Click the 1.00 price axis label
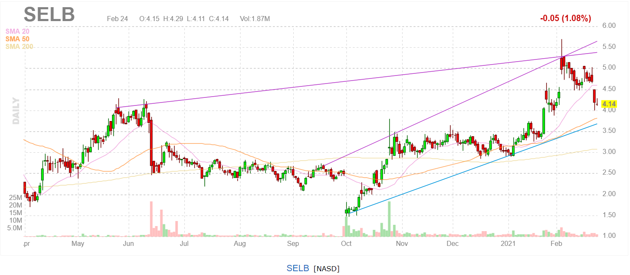This screenshot has height=275, width=630. [x=609, y=236]
